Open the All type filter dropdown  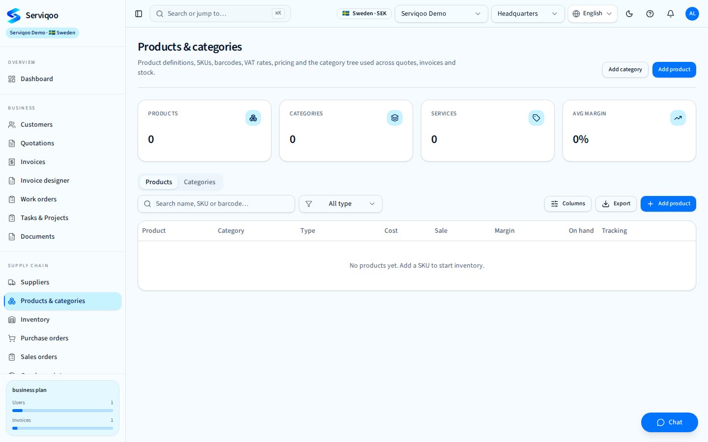pos(341,204)
